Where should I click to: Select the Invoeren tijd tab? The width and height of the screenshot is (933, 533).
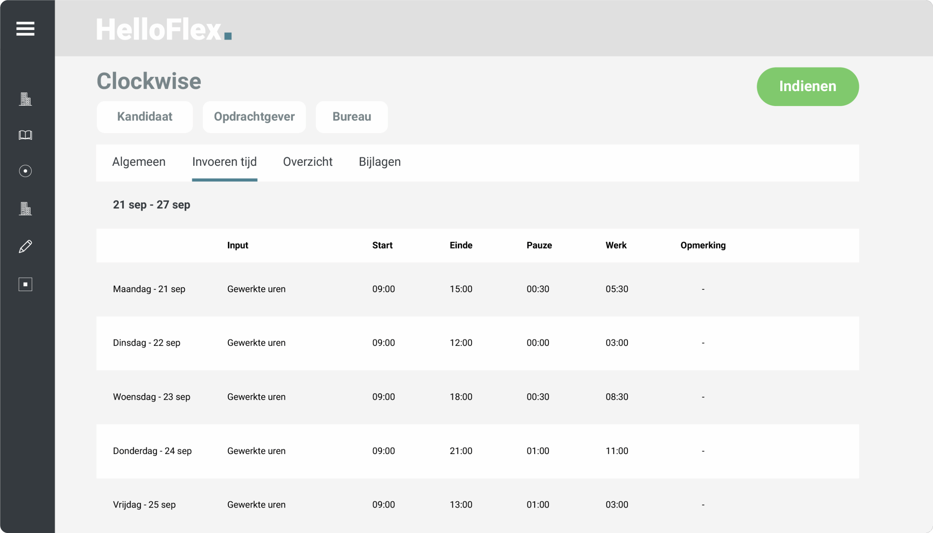point(225,162)
